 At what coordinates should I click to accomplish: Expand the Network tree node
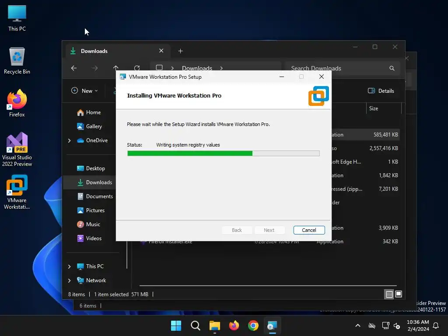click(69, 280)
